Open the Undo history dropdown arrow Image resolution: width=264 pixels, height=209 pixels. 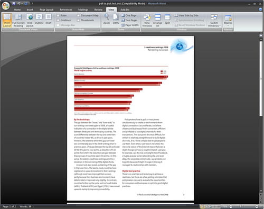[22, 4]
